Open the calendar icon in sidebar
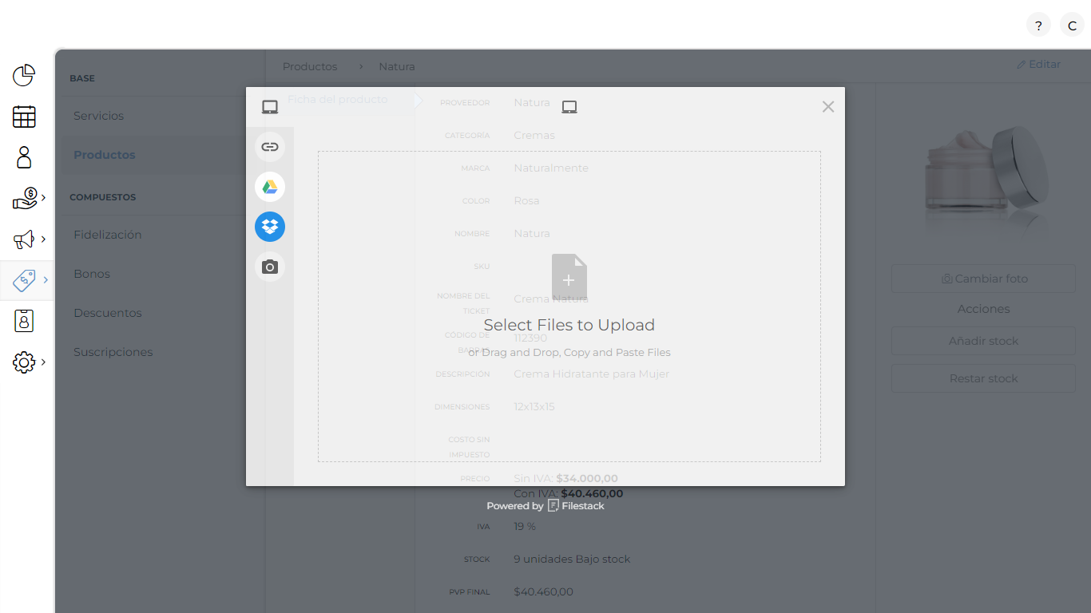The height and width of the screenshot is (613, 1091). [x=24, y=117]
